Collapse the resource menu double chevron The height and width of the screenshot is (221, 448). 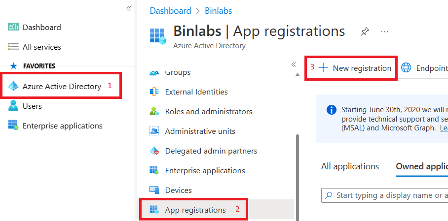coord(294,64)
